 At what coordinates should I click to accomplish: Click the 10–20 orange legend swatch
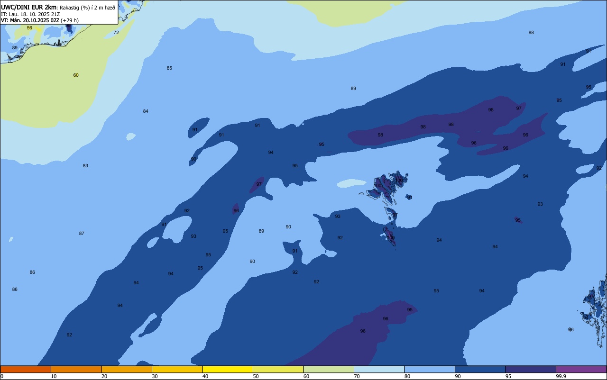point(76,369)
